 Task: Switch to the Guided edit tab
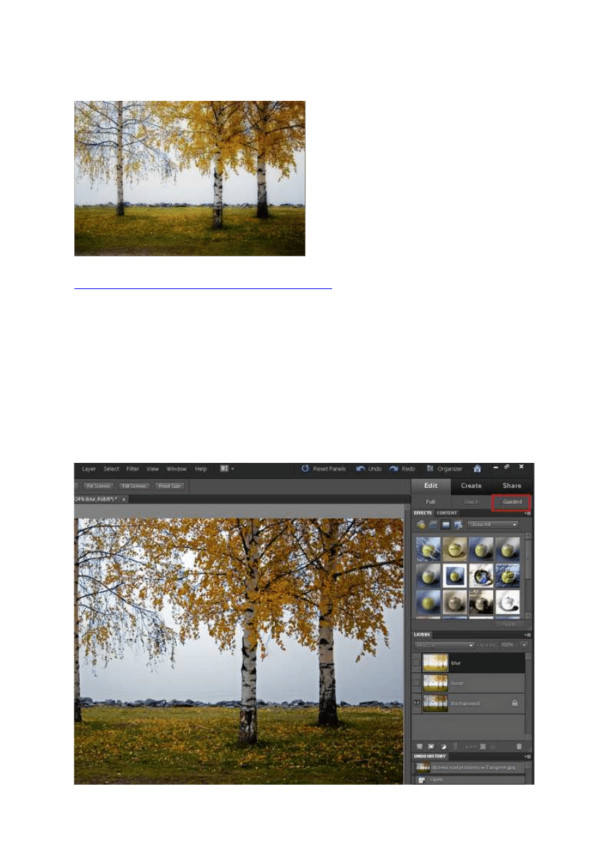pyautogui.click(x=512, y=502)
